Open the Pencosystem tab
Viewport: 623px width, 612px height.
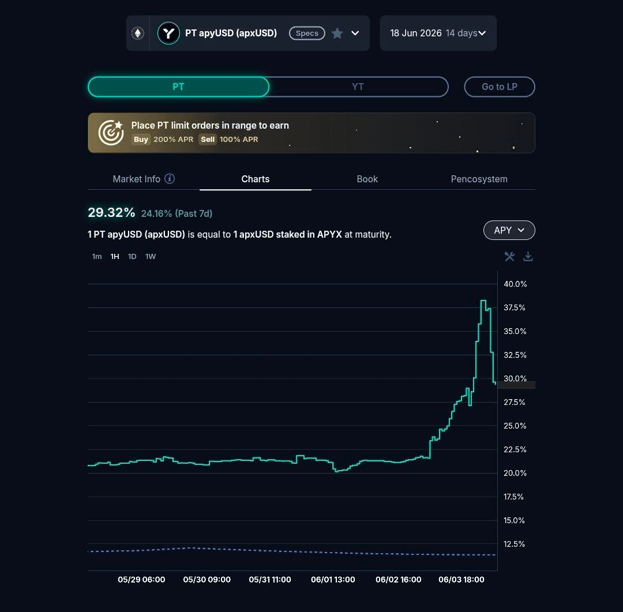pos(479,179)
